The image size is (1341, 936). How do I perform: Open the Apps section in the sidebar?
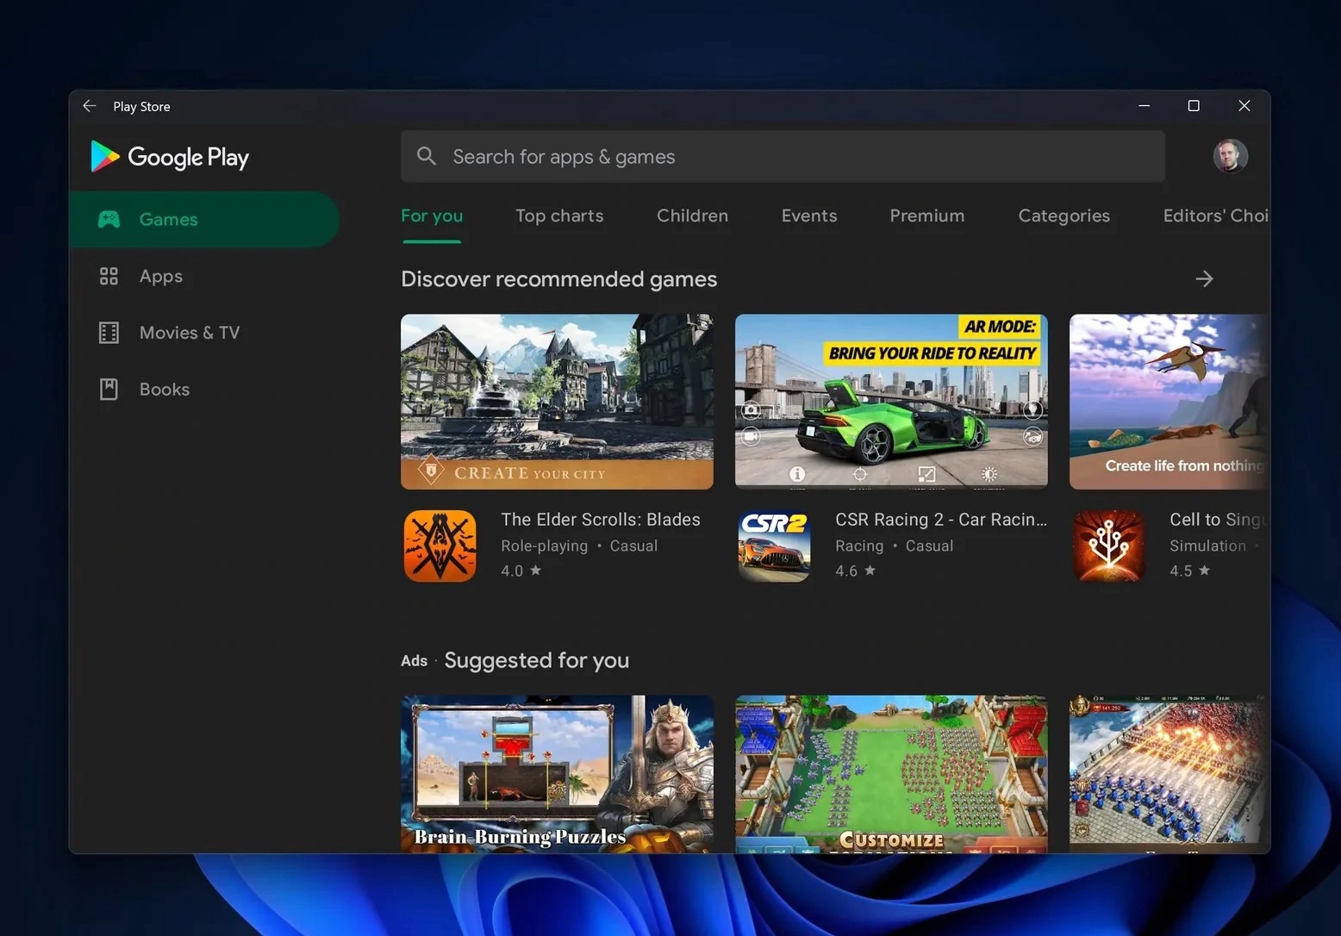[204, 276]
